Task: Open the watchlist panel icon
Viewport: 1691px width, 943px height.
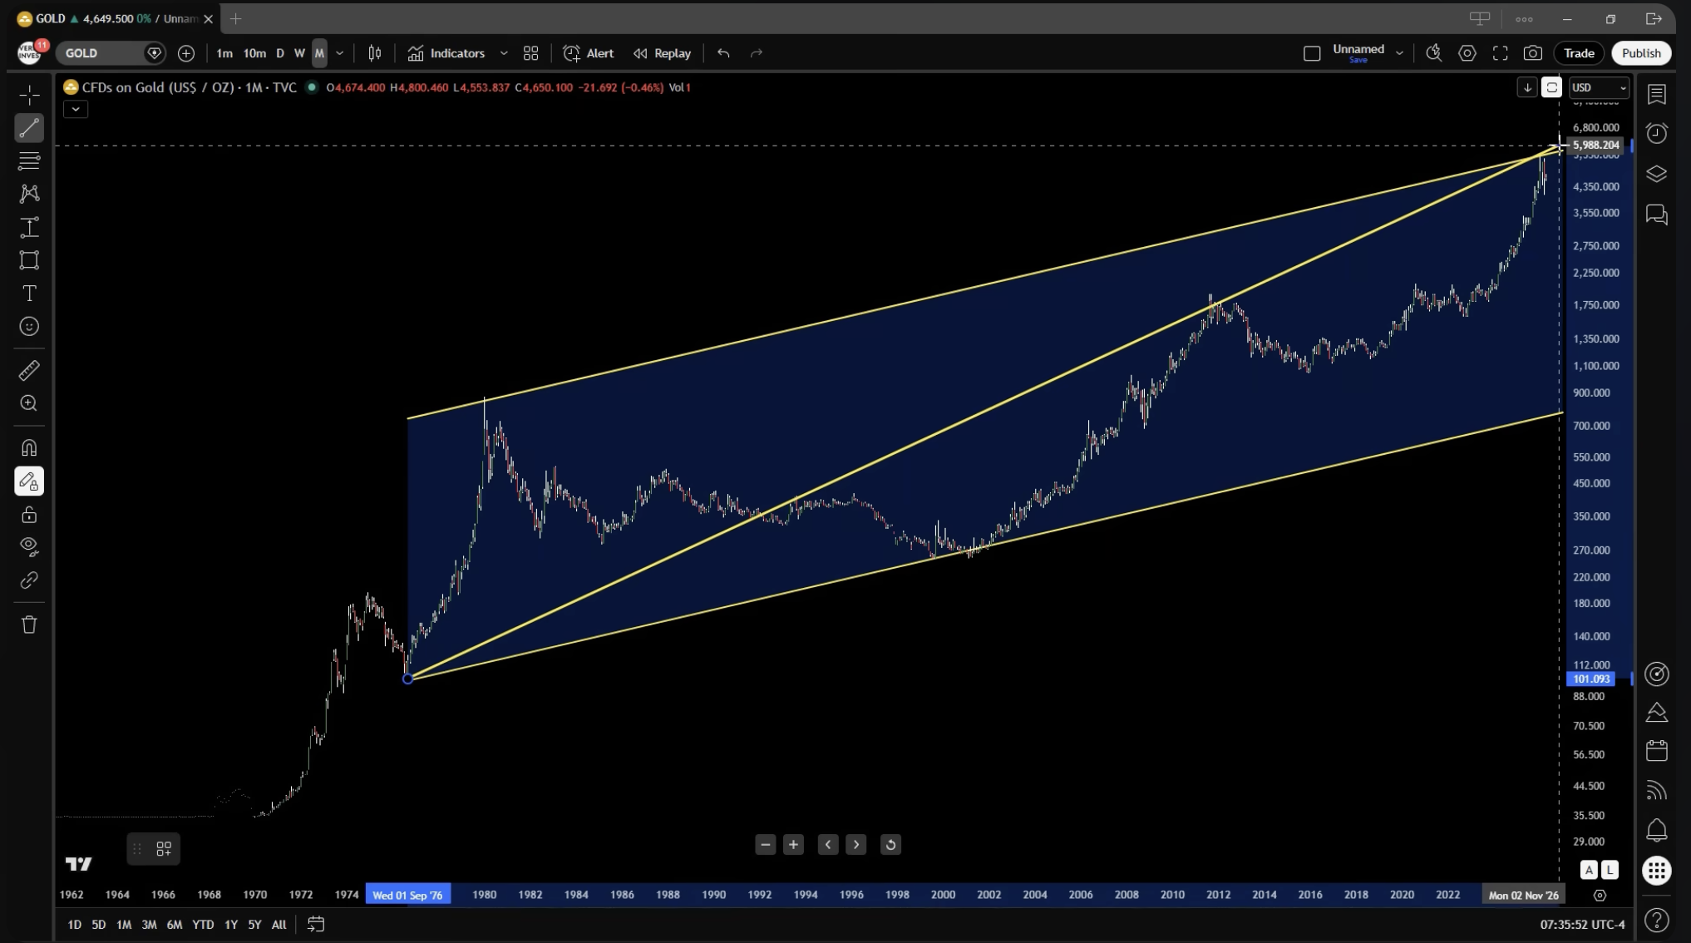Action: (x=1656, y=95)
